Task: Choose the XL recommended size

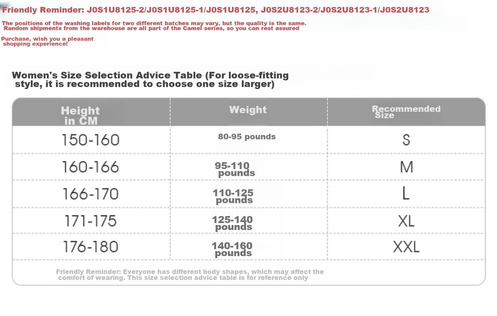Action: pos(406,221)
